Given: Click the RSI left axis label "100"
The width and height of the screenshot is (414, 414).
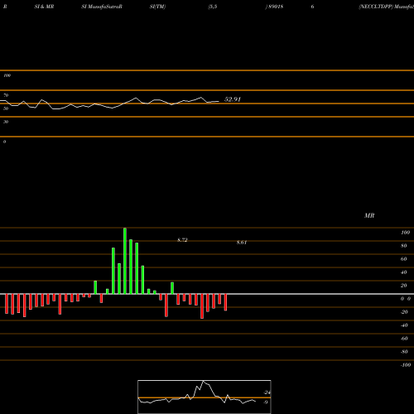Looking at the screenshot, I should [7, 75].
